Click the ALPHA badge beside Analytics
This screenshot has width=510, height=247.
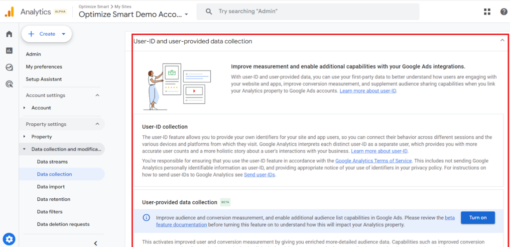(x=60, y=12)
